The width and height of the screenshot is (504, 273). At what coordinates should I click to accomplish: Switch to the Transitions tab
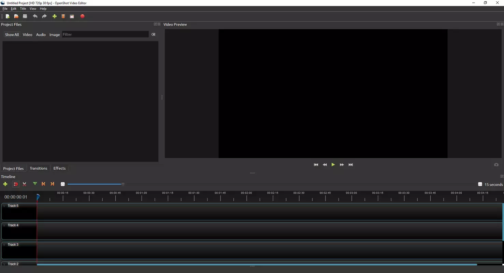pos(38,168)
